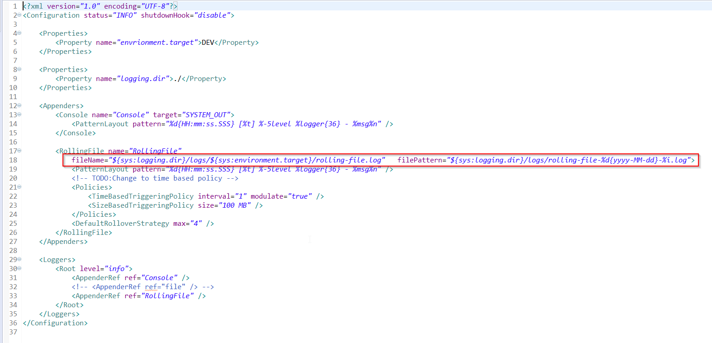Click the opening Policies tag on line 21
This screenshot has width=712, height=343.
(92, 187)
